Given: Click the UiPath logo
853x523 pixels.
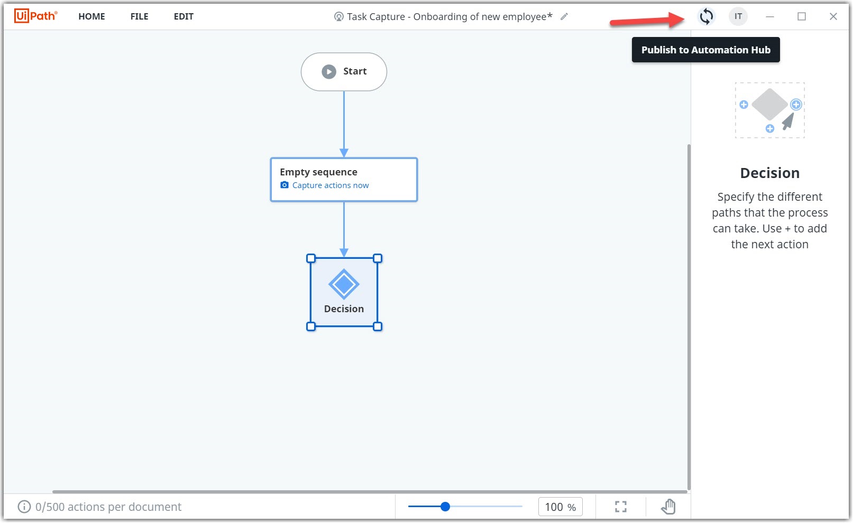Looking at the screenshot, I should tap(35, 16).
